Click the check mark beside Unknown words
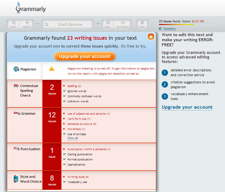The image size is (225, 192). click(65, 101)
